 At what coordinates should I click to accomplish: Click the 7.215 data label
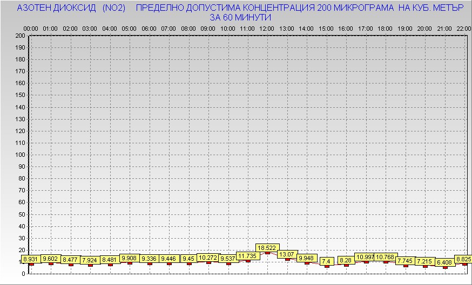(x=425, y=261)
